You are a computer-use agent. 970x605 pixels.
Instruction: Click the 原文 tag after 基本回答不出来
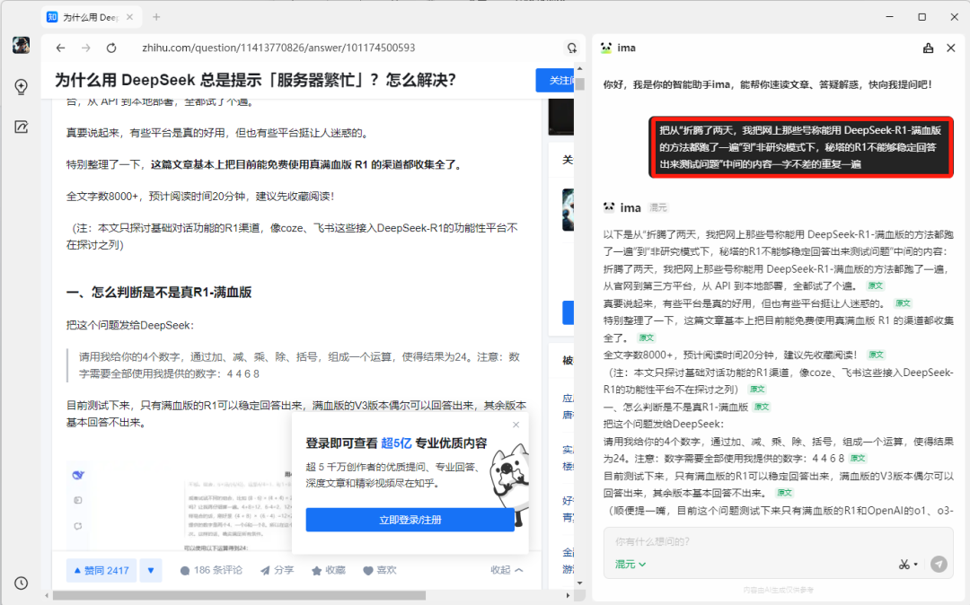tap(784, 493)
